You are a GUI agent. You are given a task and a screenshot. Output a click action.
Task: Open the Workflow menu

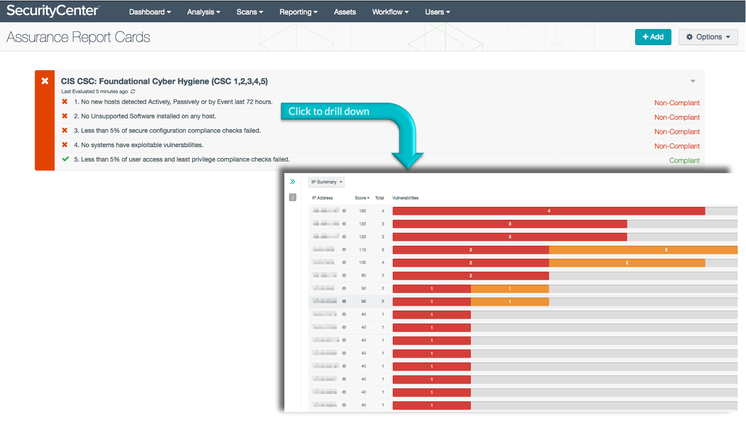(390, 12)
